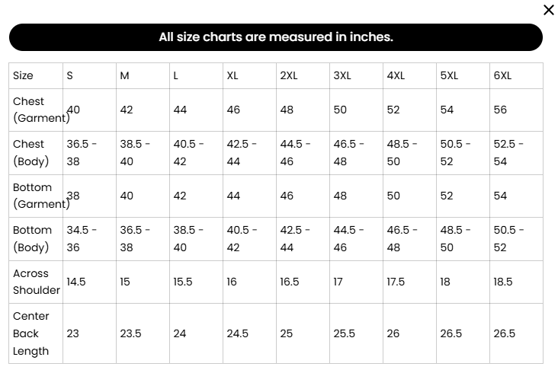558x373 pixels.
Task: Select the Across Shoulder row label
Action: (x=36, y=282)
